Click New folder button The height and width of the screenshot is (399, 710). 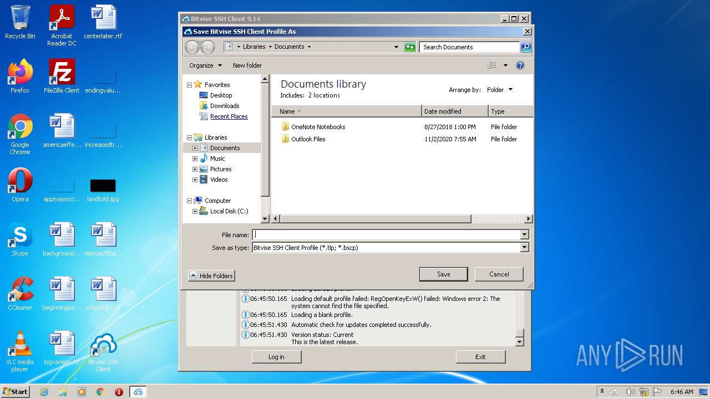247,65
